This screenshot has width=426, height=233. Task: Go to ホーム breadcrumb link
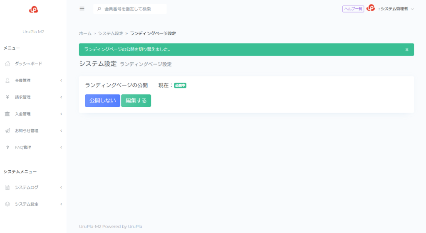85,33
